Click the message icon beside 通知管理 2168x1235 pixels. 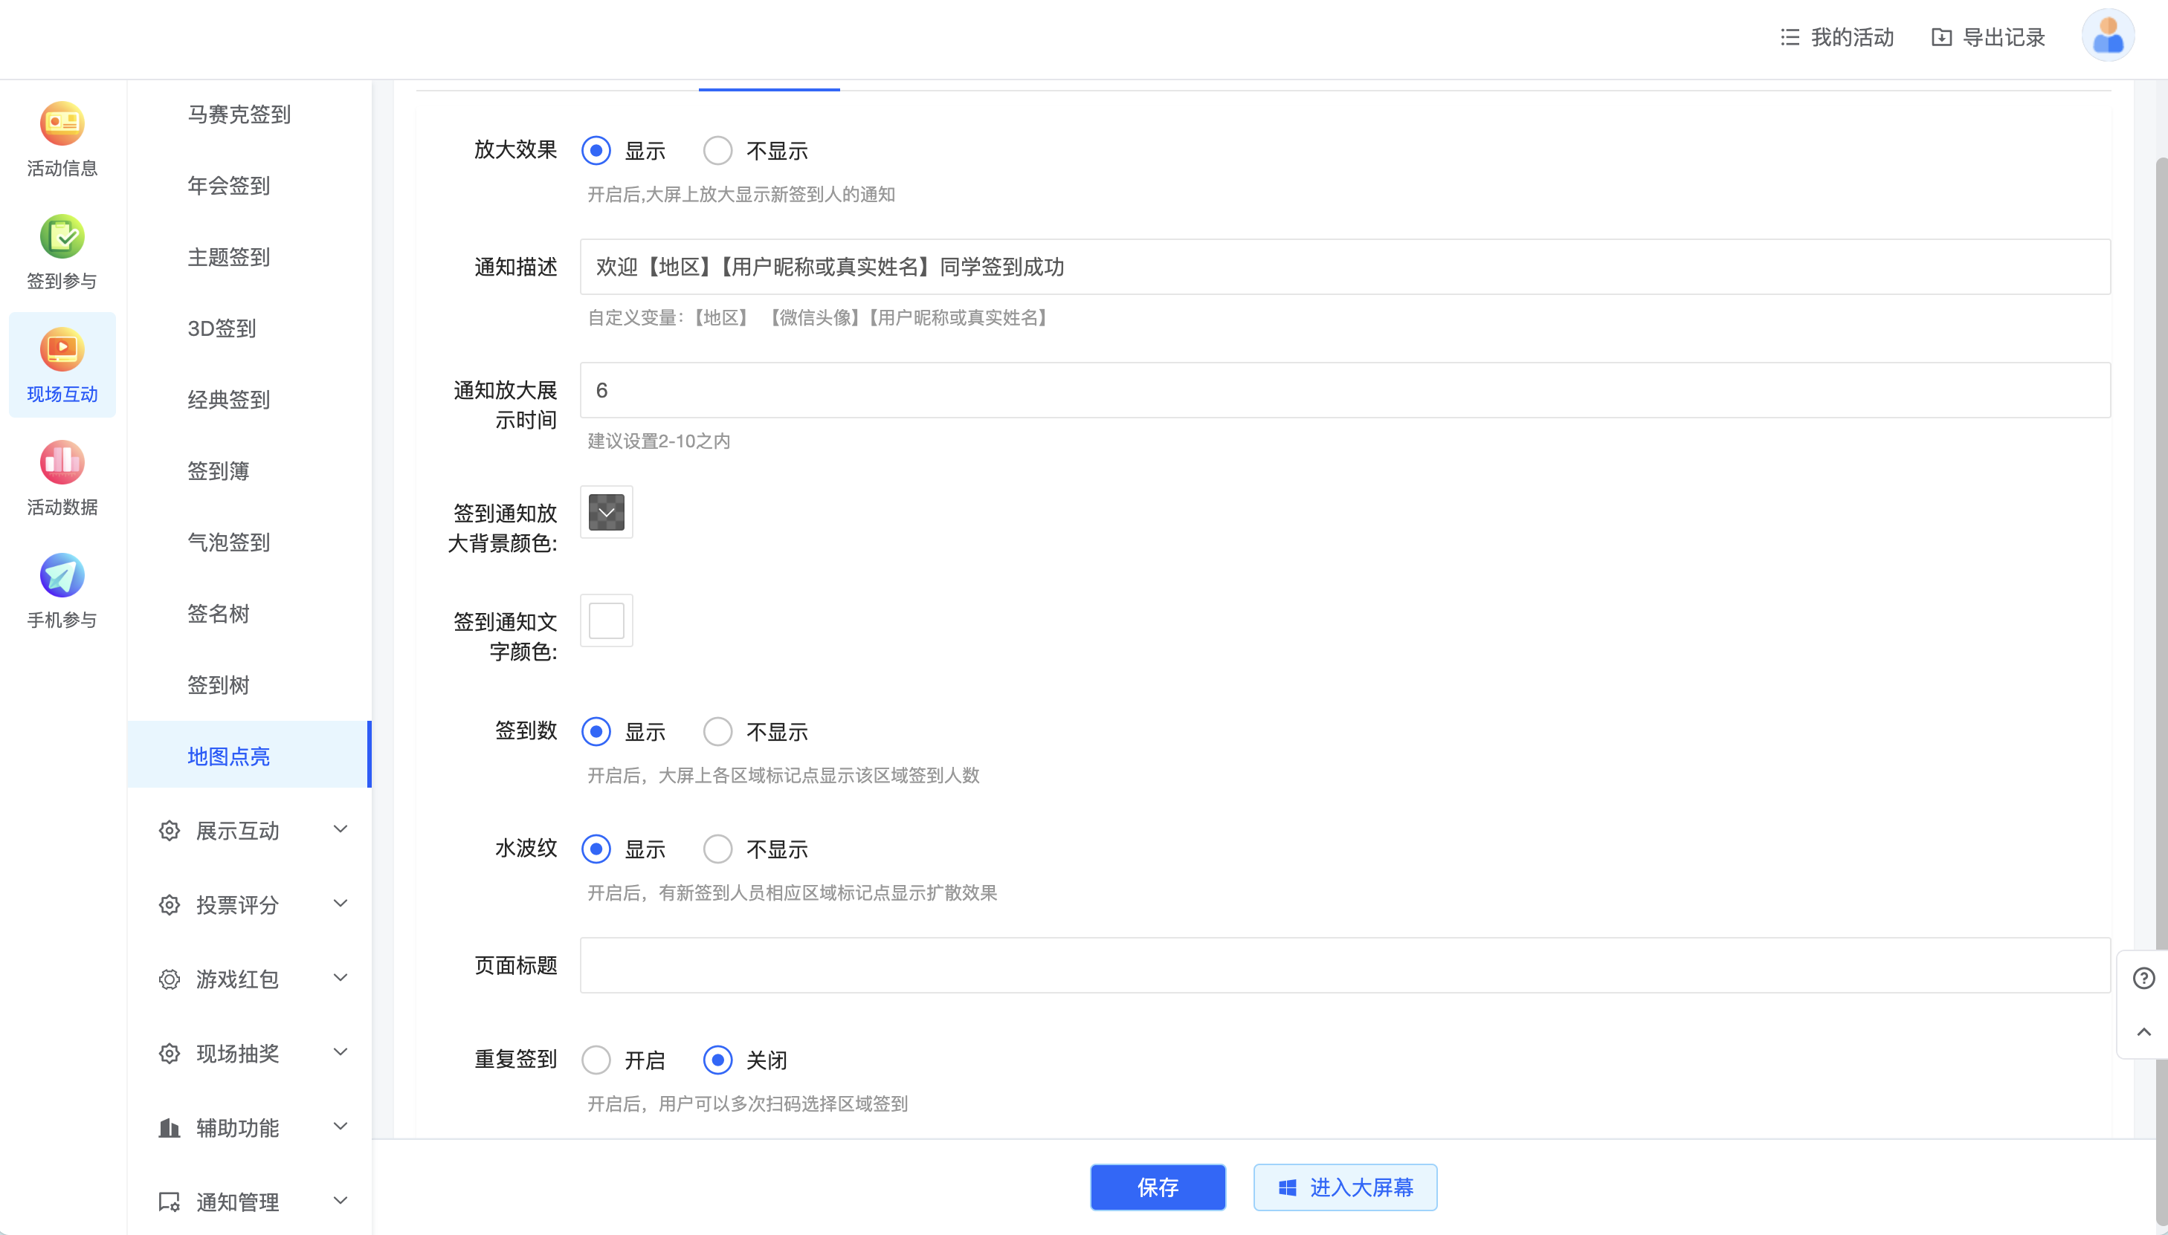pos(169,1202)
